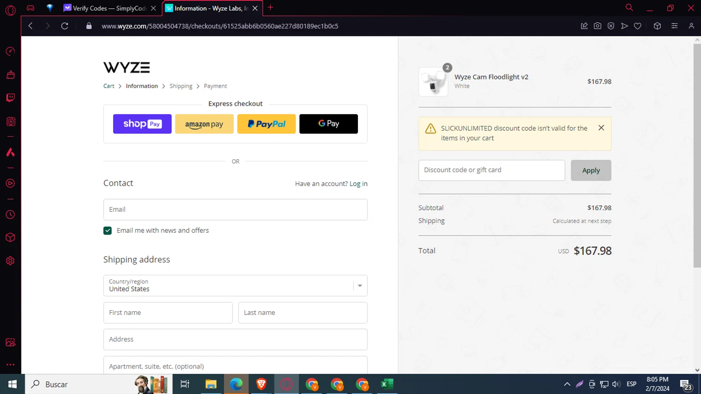Open History clock icon in sidebar
The width and height of the screenshot is (701, 394).
pyautogui.click(x=10, y=215)
